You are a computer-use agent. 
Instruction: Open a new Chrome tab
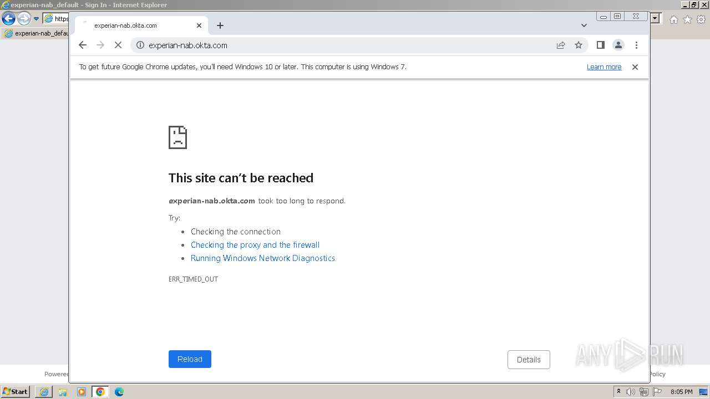(220, 25)
